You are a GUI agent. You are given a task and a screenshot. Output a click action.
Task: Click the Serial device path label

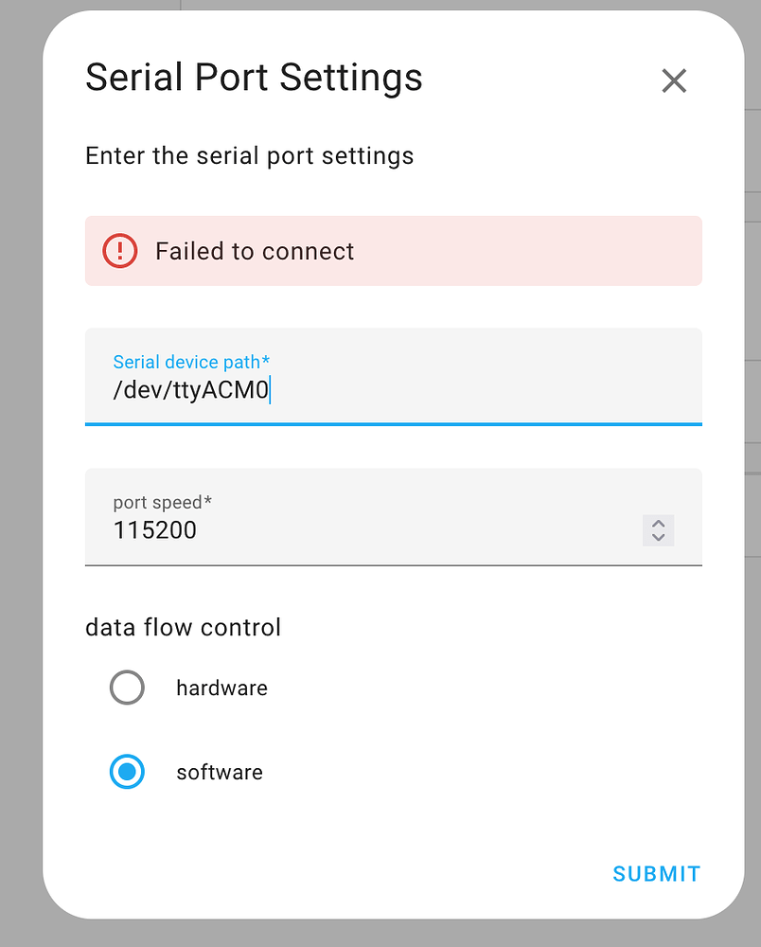pyautogui.click(x=191, y=362)
